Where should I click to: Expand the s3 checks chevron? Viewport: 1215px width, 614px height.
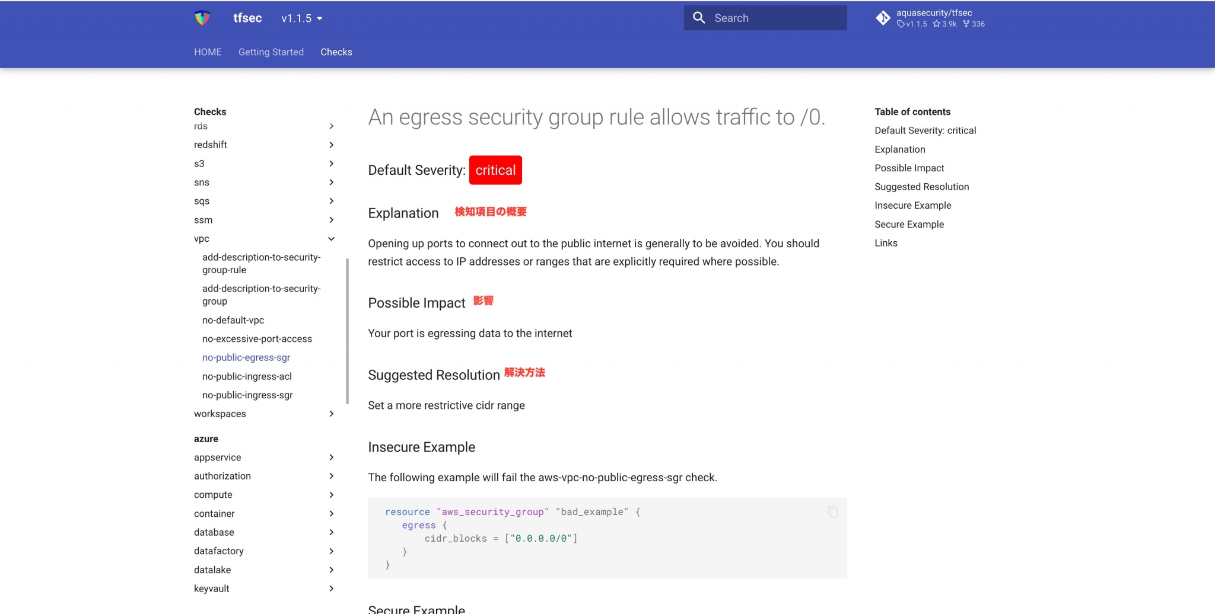(x=331, y=164)
